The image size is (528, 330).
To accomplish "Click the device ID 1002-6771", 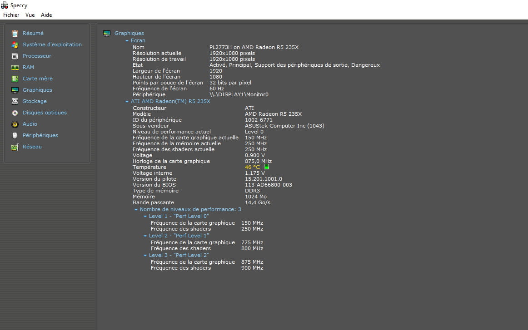I will pyautogui.click(x=259, y=120).
